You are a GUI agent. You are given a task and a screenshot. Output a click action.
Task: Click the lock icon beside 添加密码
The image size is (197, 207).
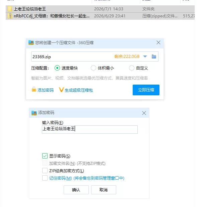(x=34, y=89)
